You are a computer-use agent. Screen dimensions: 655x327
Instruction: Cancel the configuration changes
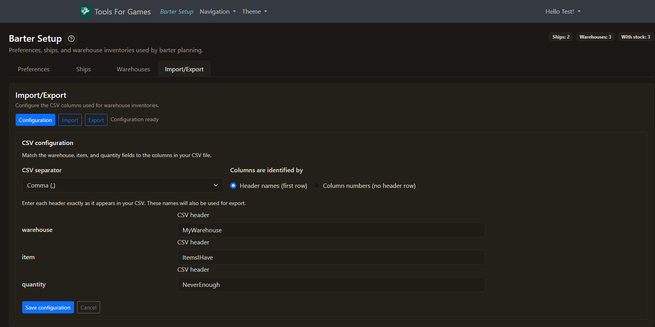tap(88, 308)
